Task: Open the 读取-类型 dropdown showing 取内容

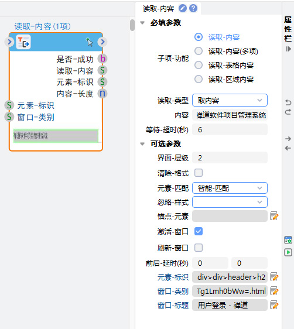Action: click(x=230, y=100)
